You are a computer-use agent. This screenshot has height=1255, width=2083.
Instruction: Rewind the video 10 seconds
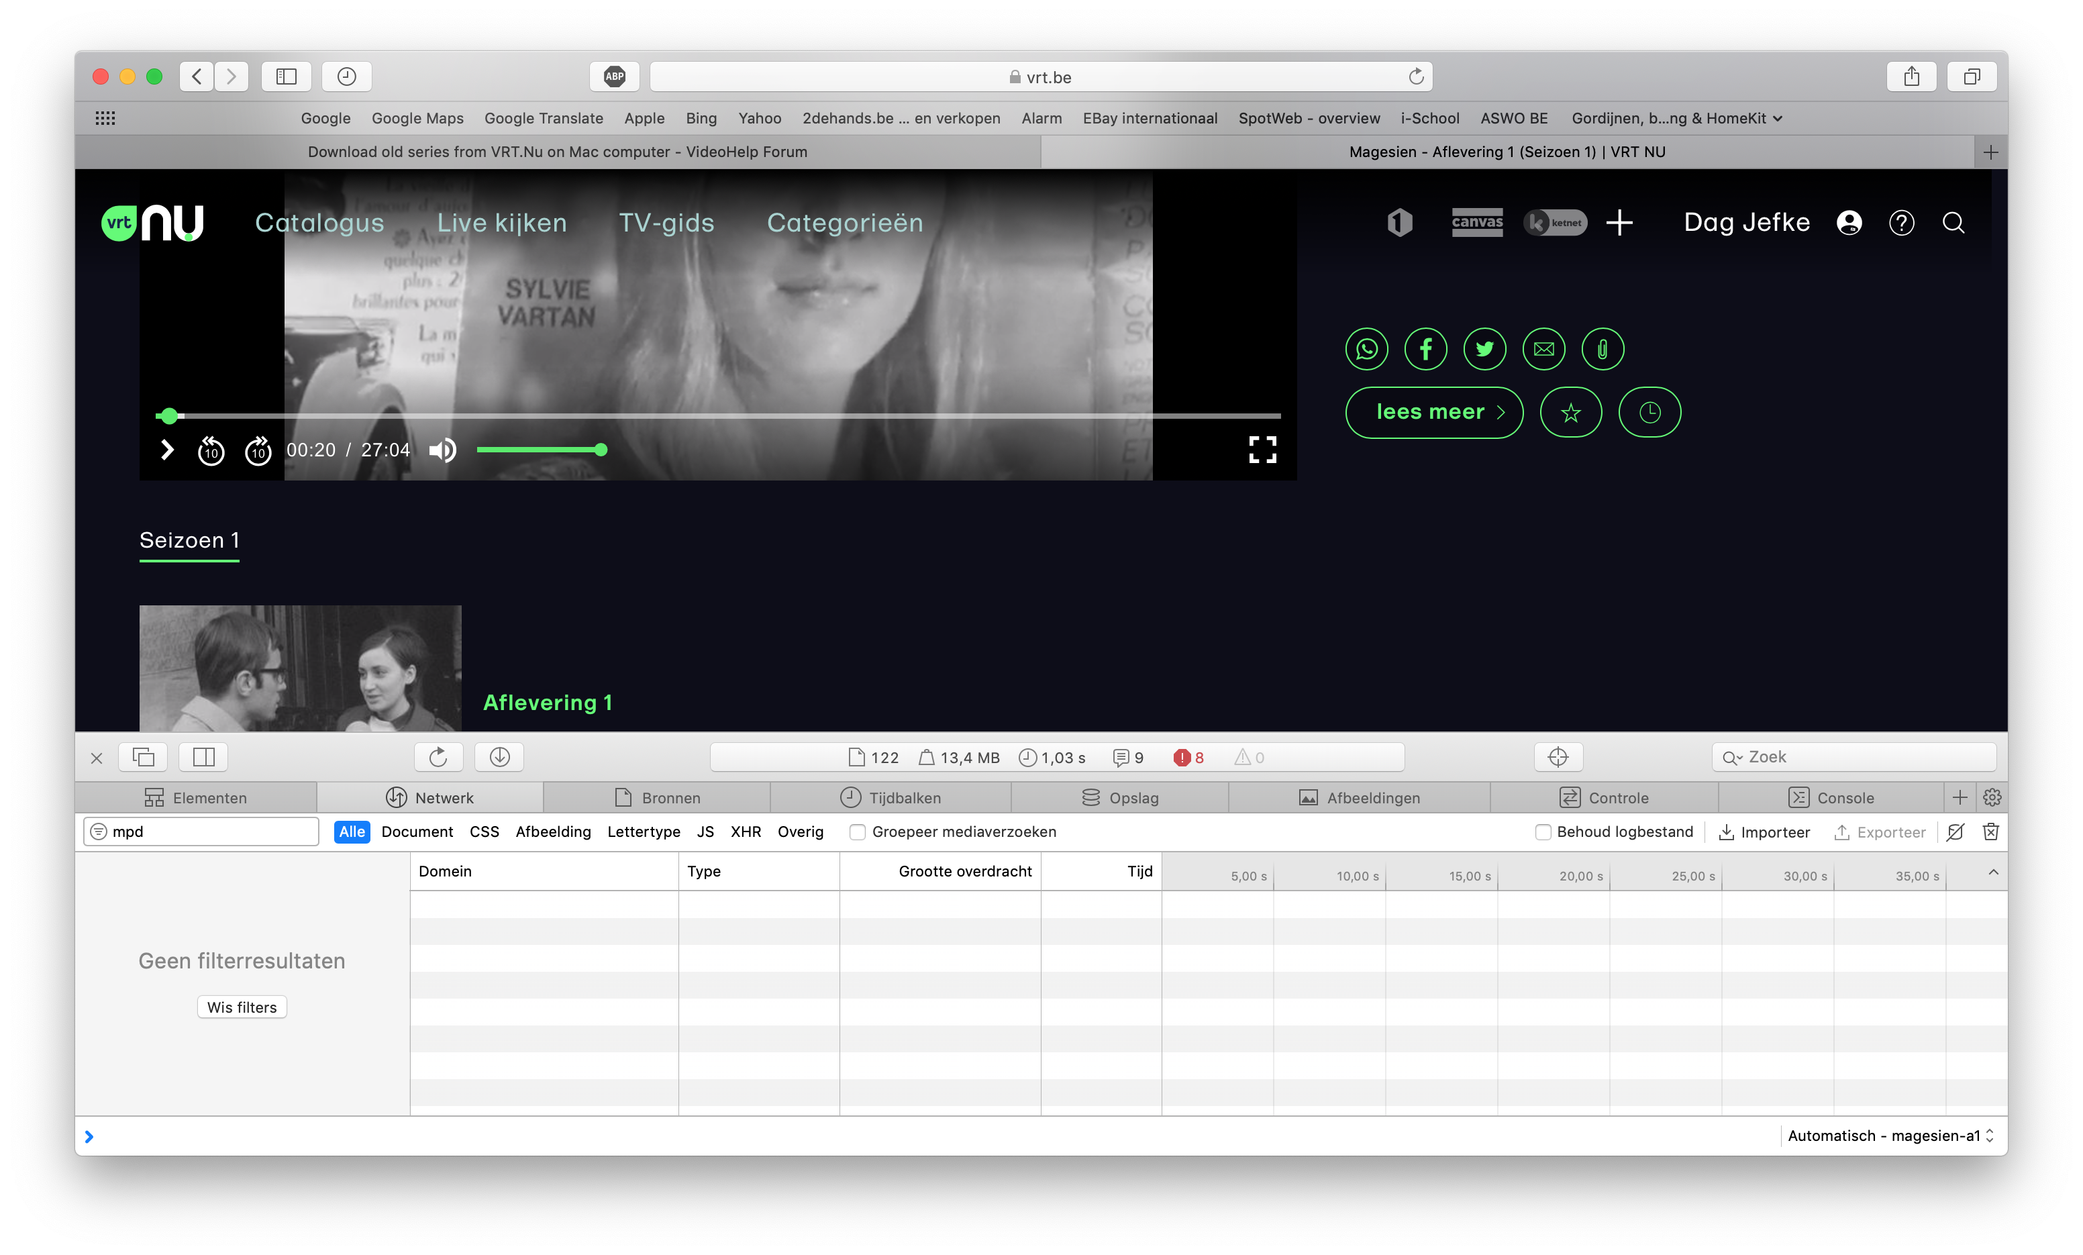[x=211, y=451]
